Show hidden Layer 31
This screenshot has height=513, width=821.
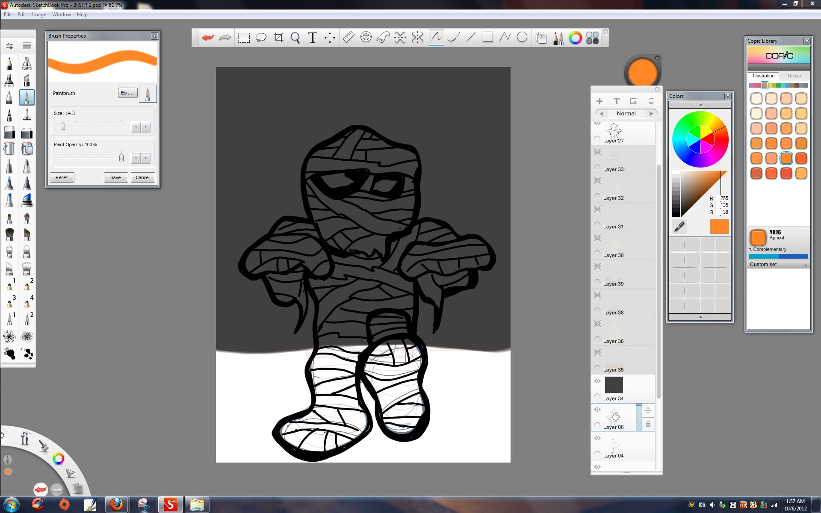(597, 209)
